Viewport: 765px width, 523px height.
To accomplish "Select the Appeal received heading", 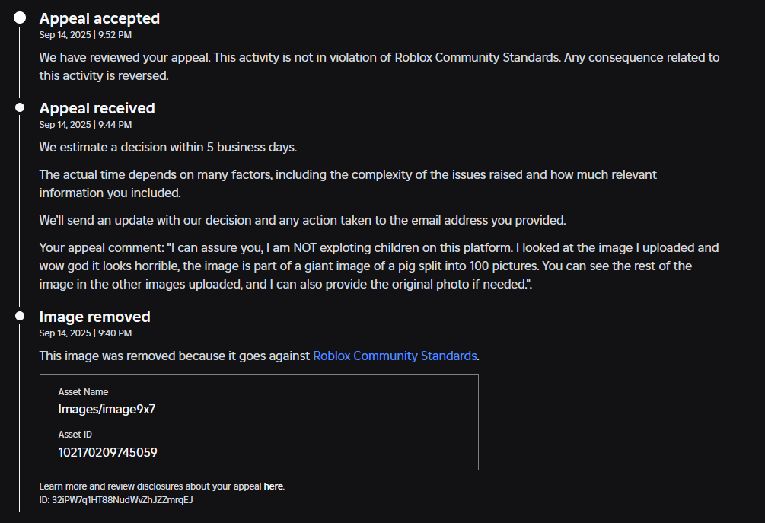I will point(97,108).
